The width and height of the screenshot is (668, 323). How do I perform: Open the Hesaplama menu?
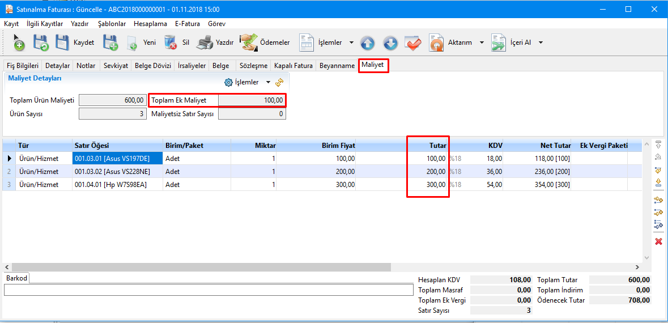pyautogui.click(x=150, y=24)
